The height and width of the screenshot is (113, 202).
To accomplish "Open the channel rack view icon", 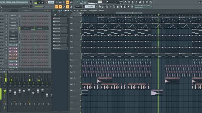I will pos(107,7).
